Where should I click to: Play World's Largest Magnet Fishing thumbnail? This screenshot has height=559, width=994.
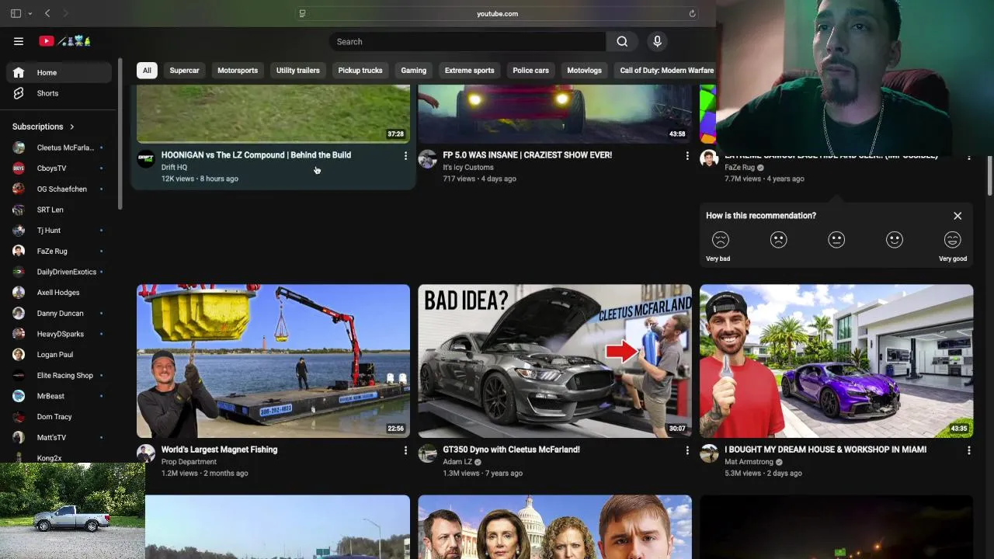tap(273, 361)
